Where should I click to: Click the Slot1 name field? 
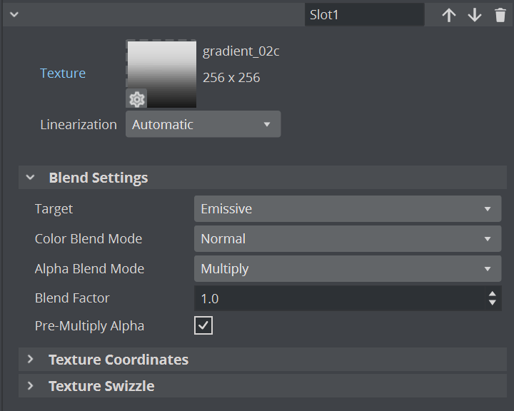363,15
